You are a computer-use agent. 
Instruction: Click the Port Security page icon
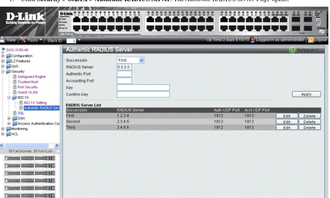[x=15, y=87]
